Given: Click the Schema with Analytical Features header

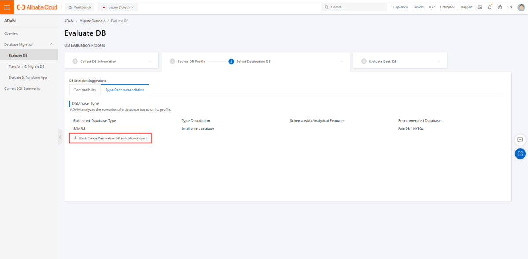Looking at the screenshot, I should click(x=317, y=120).
